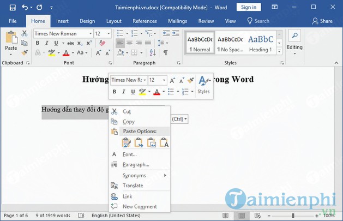Viewport: 343px width, 221px height.
Task: Click the Redo/Repeat arrow in the title bar
Action: tap(39, 8)
